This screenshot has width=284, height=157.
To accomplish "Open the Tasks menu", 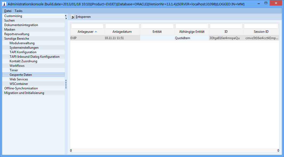I will pyautogui.click(x=18, y=11).
